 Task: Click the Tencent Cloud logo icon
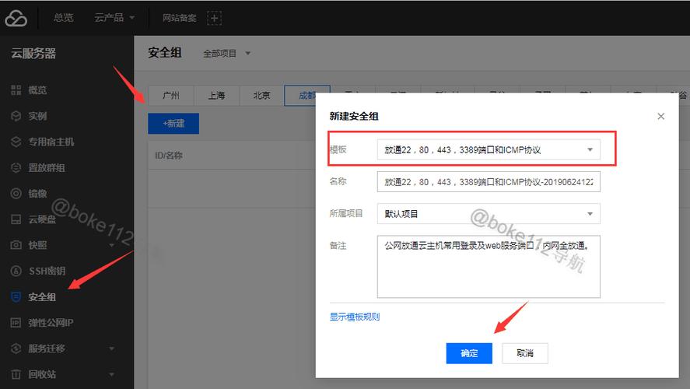click(x=16, y=18)
